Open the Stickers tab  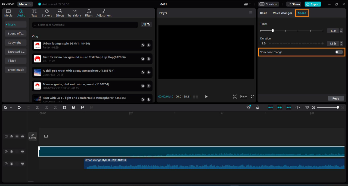pyautogui.click(x=47, y=13)
